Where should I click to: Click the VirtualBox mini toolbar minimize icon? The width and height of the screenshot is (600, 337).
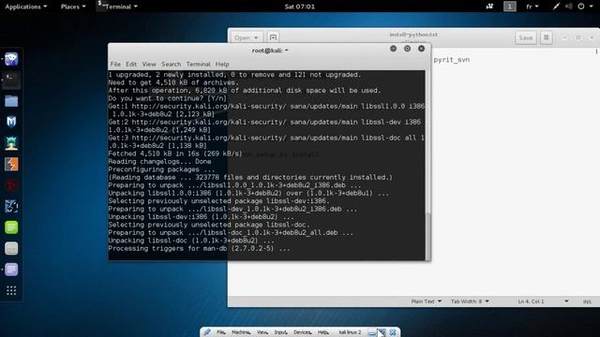point(372,333)
